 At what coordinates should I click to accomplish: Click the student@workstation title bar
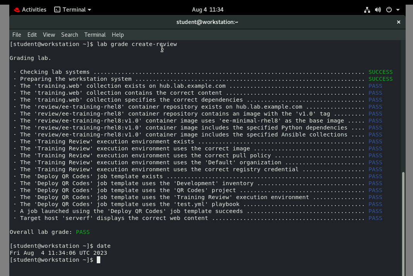[x=207, y=22]
